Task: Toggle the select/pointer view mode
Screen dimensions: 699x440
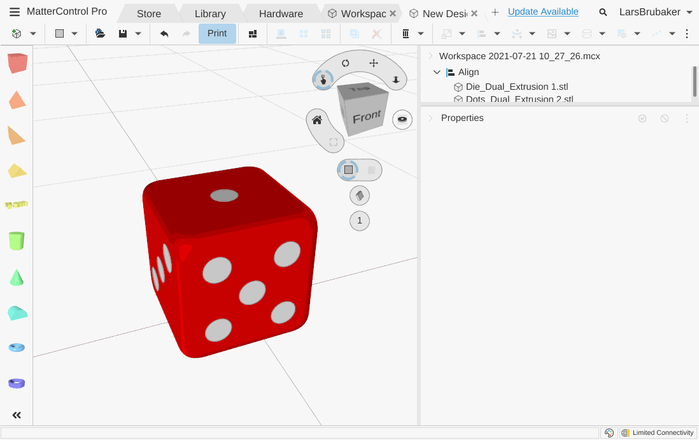Action: (x=323, y=80)
